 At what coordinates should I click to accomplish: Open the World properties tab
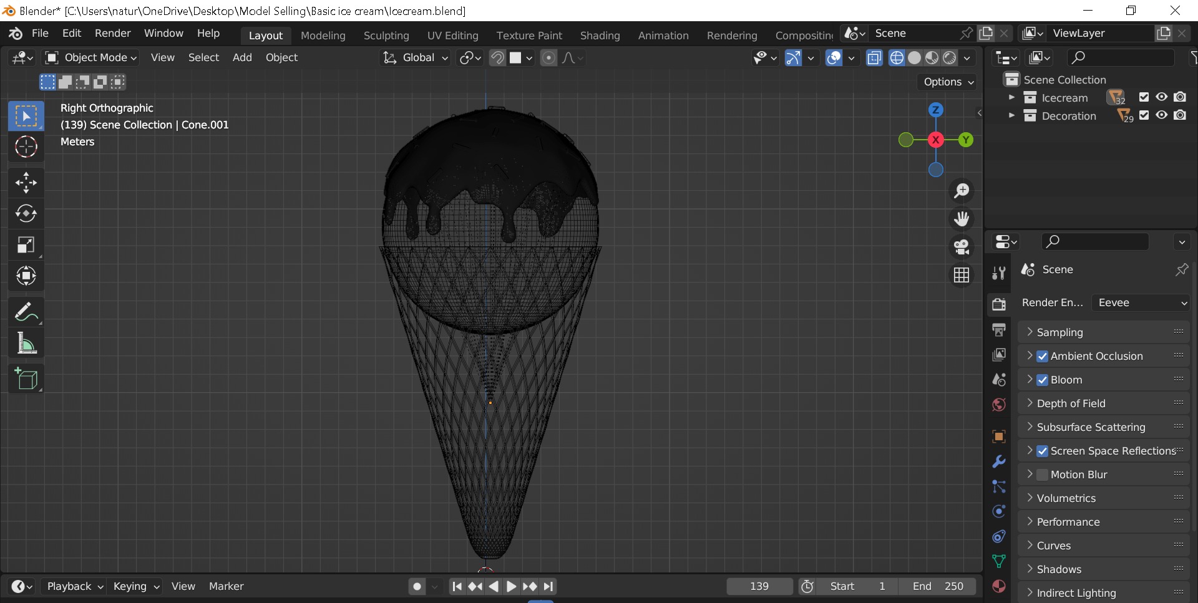[999, 405]
